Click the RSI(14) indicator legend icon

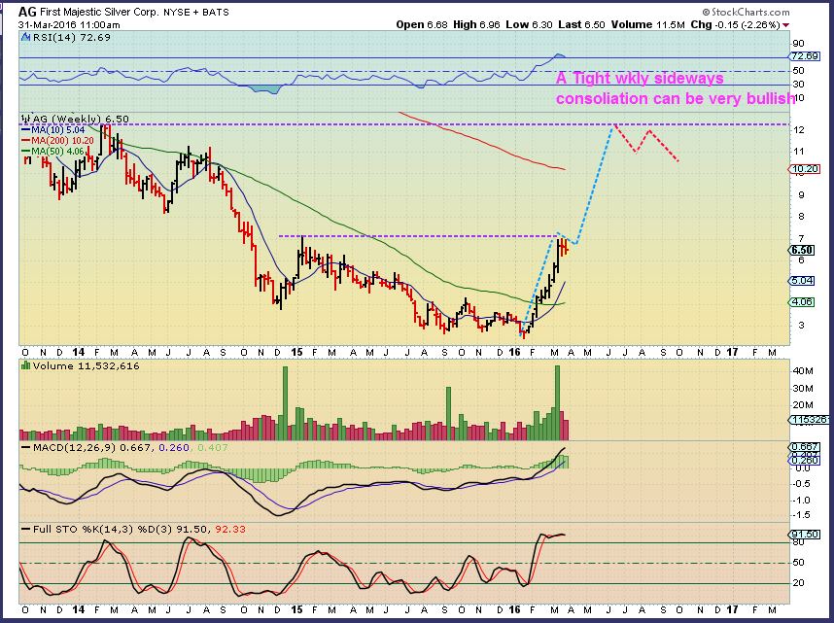[26, 37]
